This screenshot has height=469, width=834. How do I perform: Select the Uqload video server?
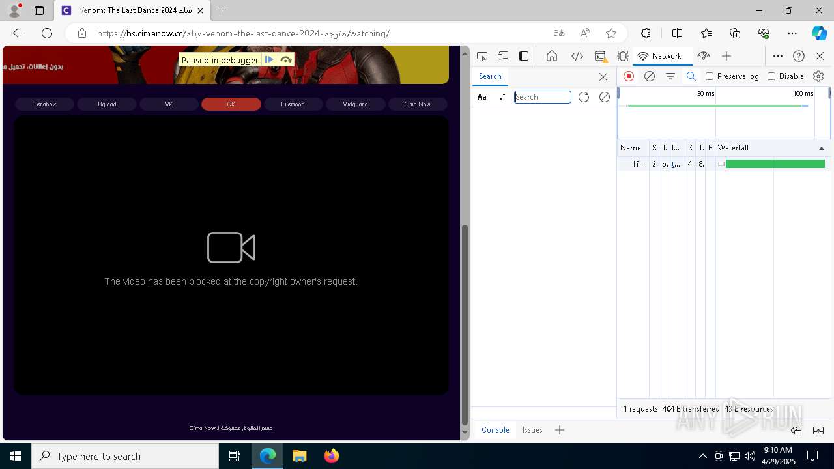tap(107, 104)
